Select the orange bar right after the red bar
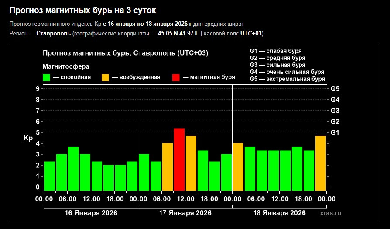 [191, 163]
